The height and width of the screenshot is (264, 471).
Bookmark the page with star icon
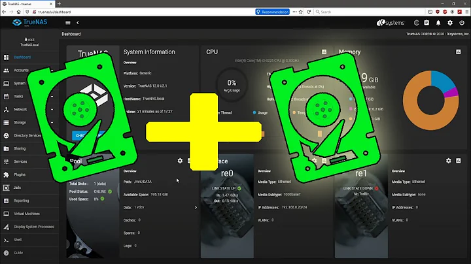(301, 12)
